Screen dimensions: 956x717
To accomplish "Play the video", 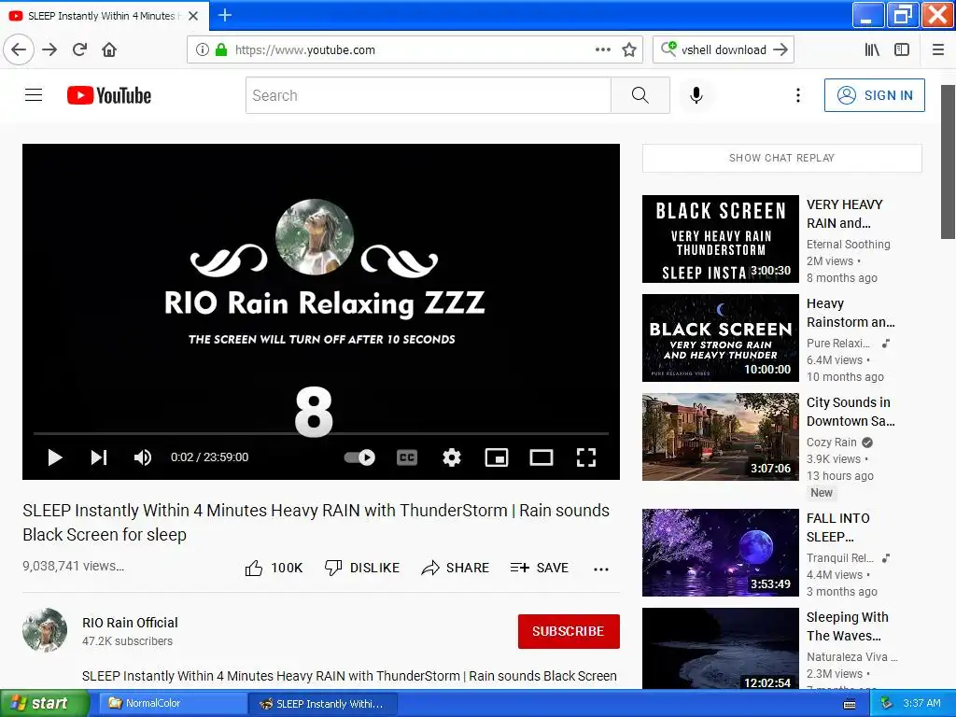I will [55, 457].
